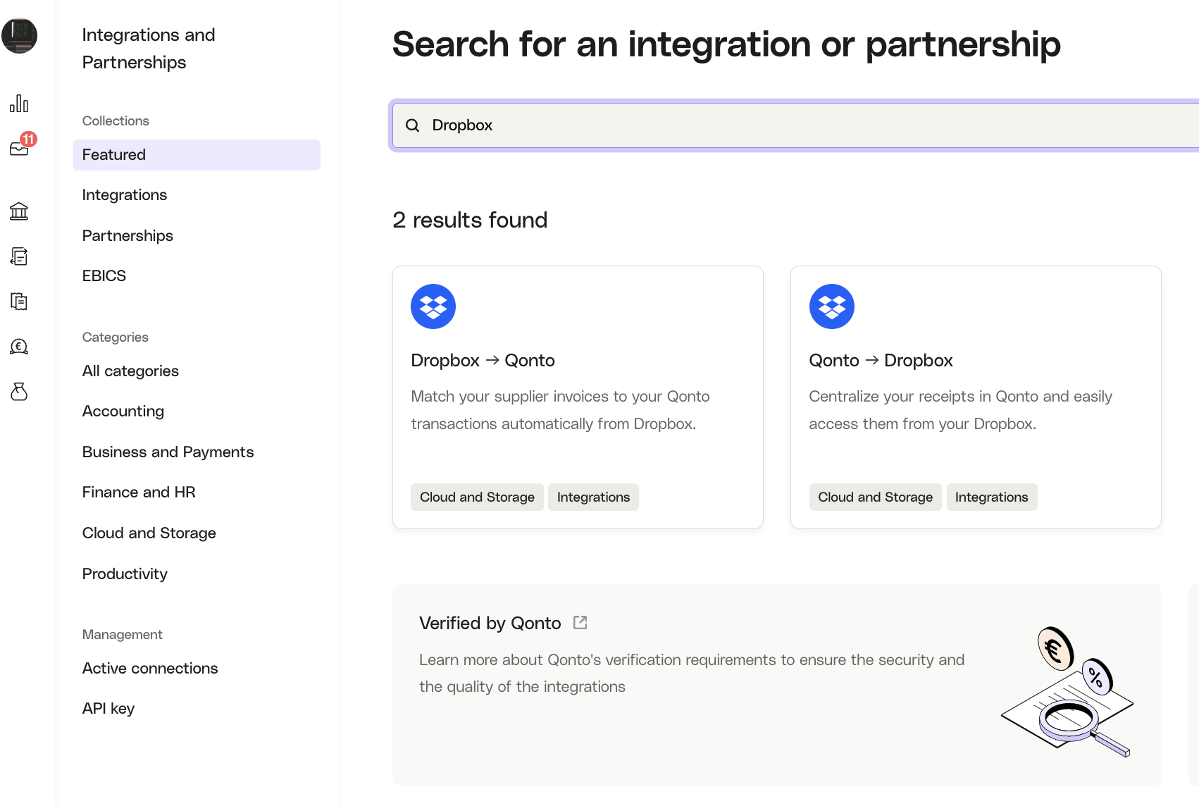This screenshot has width=1199, height=806.
Task: Open the Verified by Qonto link
Action: [490, 624]
